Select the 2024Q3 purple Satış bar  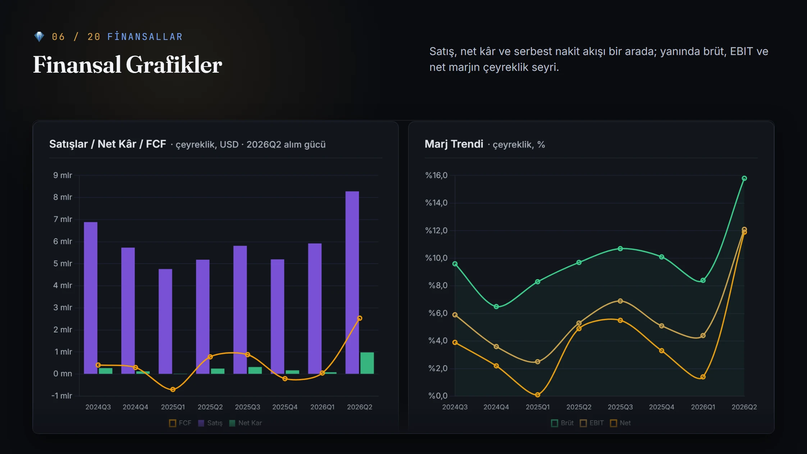tap(91, 298)
